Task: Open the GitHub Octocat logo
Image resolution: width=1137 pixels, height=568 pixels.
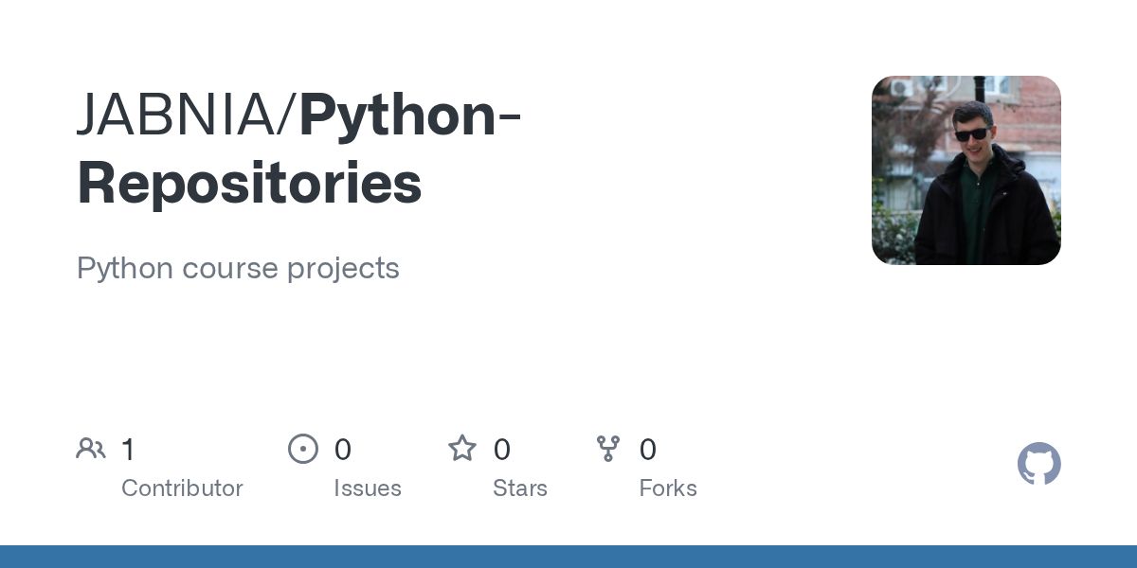Action: point(1039,464)
